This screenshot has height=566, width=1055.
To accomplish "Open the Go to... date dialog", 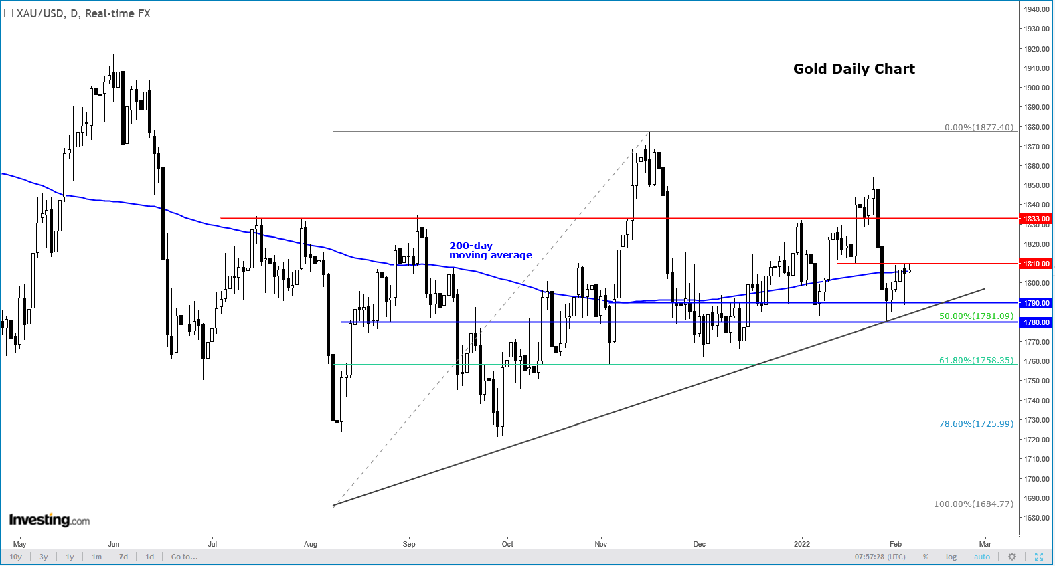I will tap(184, 557).
